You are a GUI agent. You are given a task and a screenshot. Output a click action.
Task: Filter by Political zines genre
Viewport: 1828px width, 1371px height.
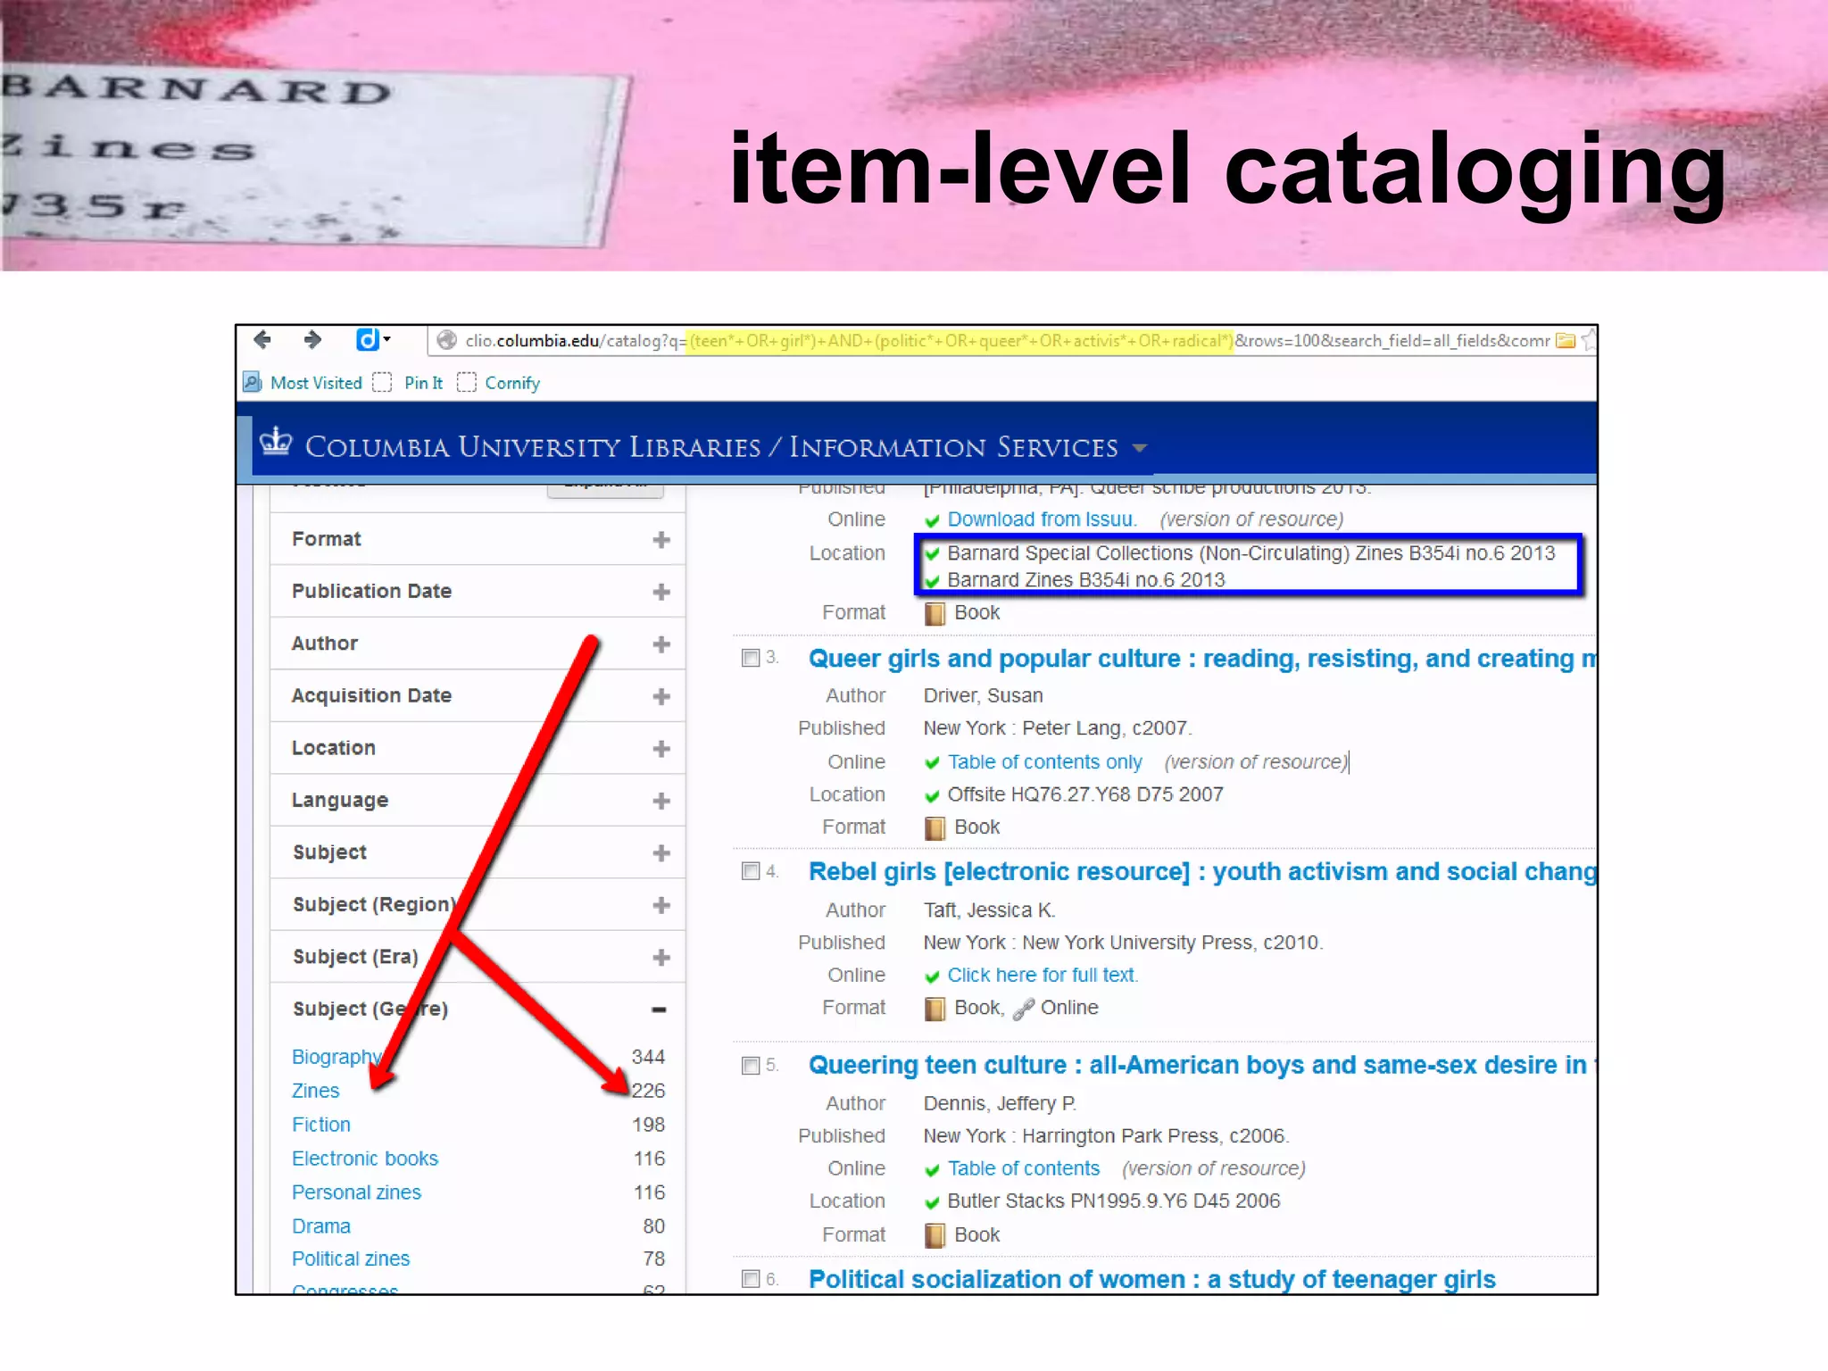point(351,1259)
